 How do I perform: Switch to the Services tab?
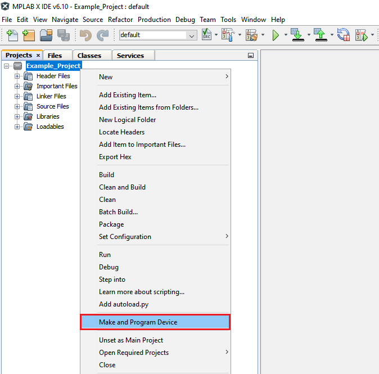coord(133,56)
